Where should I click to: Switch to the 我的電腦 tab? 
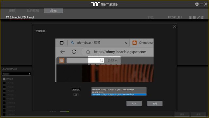[33, 11]
